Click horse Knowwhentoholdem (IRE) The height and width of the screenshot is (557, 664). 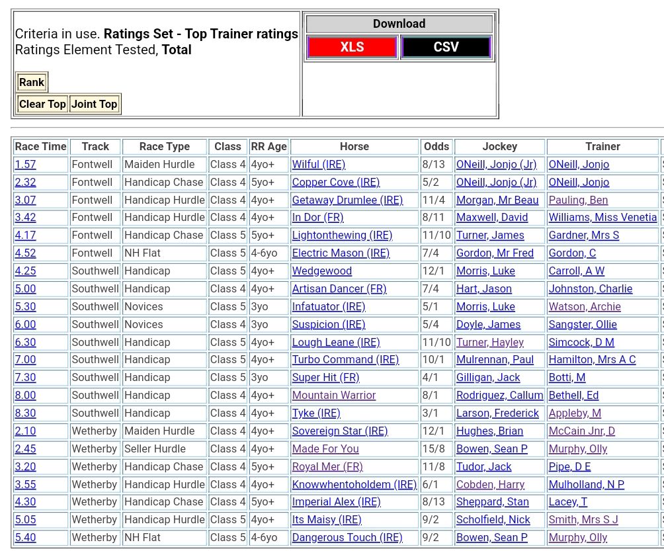[354, 484]
